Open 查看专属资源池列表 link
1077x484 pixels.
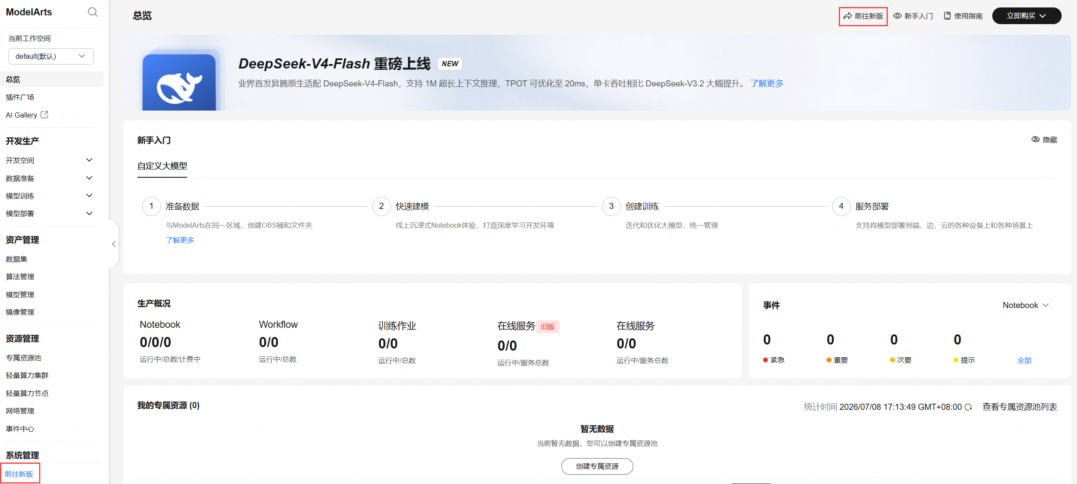[1020, 407]
